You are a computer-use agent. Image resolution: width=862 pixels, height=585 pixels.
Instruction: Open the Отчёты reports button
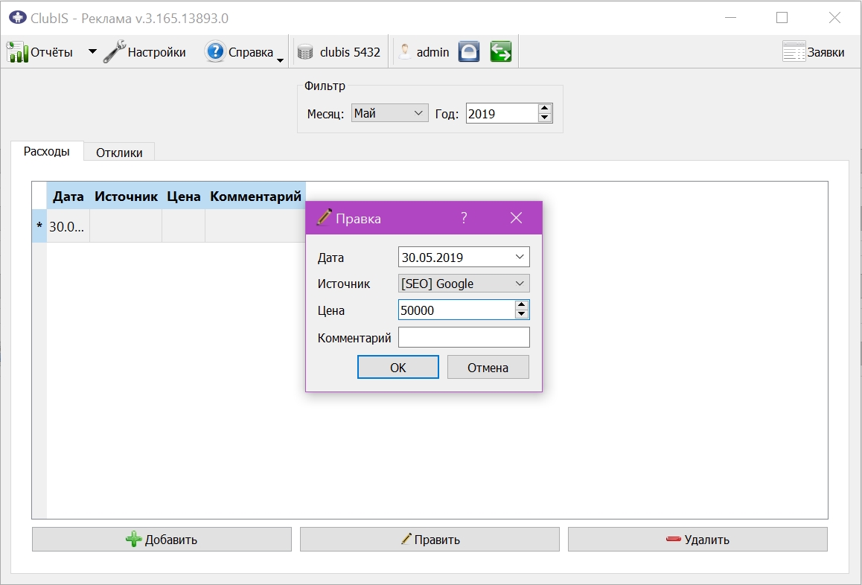[40, 52]
